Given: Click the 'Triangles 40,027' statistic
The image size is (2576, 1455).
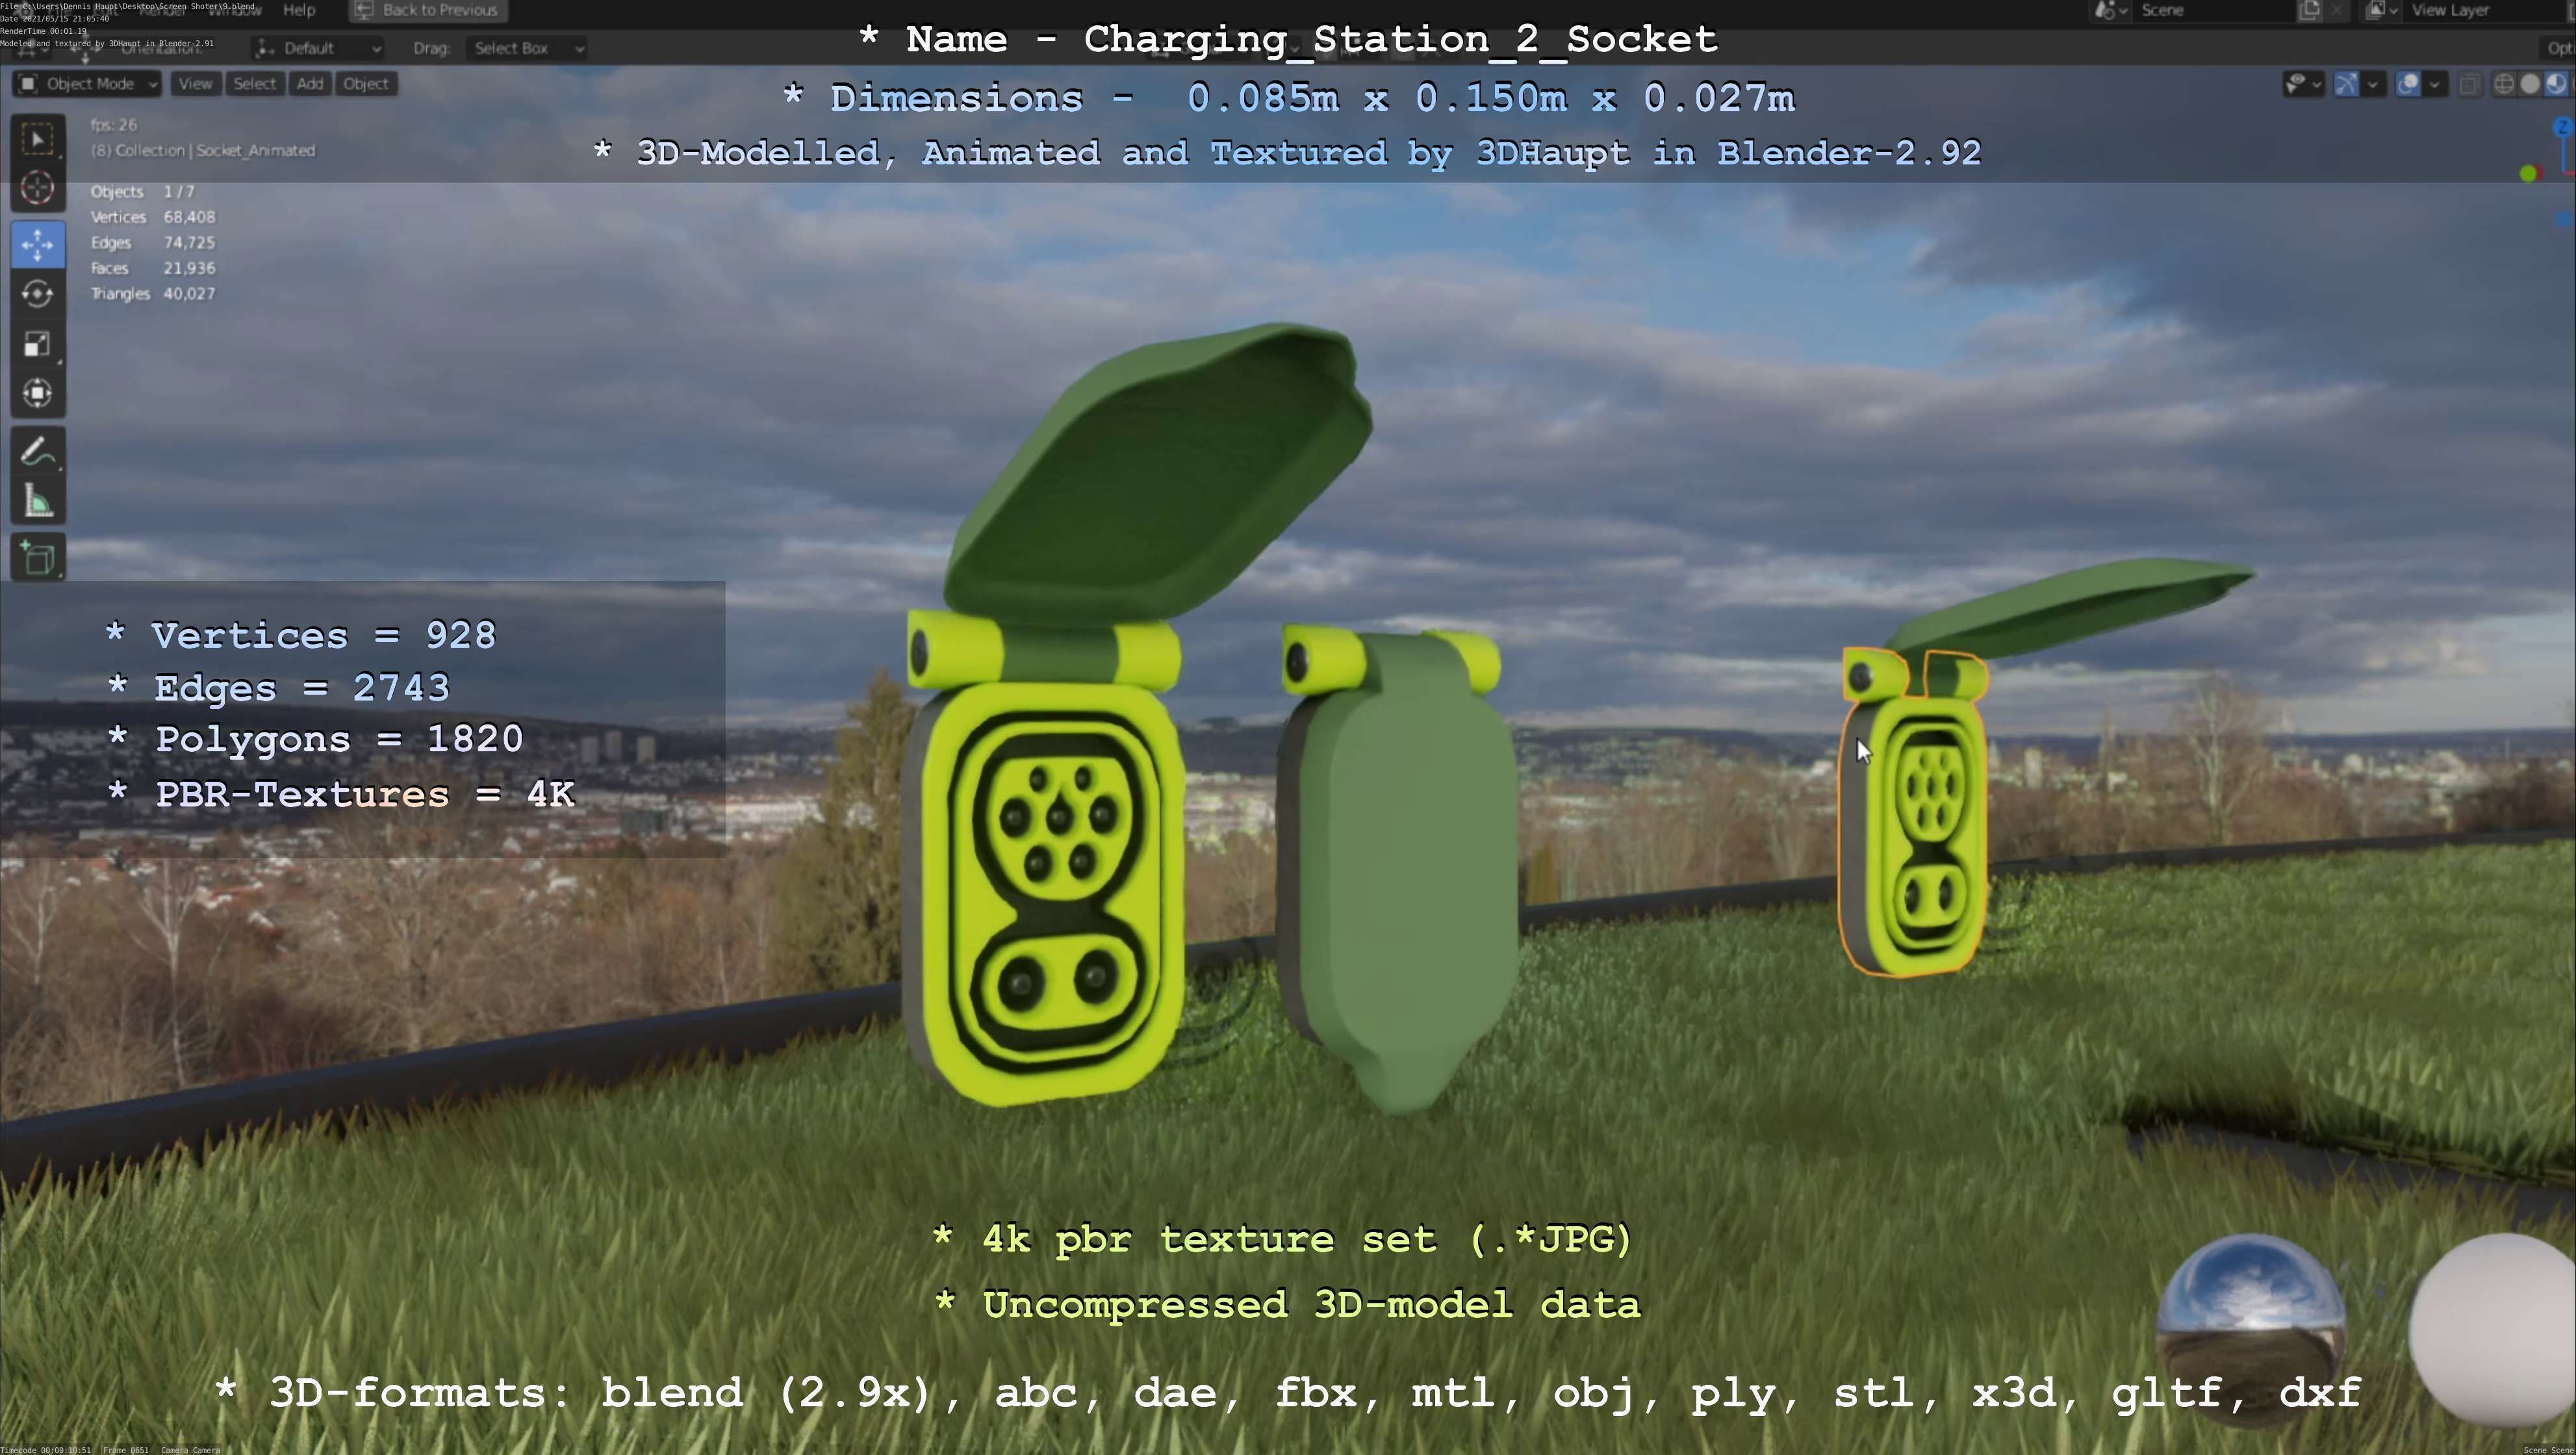Looking at the screenshot, I should [153, 294].
